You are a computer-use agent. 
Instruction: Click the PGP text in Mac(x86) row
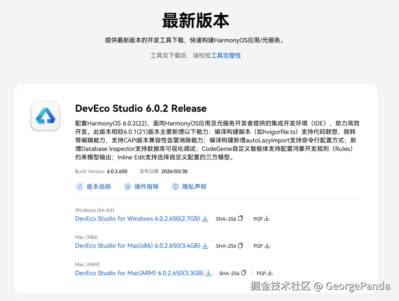click(258, 246)
